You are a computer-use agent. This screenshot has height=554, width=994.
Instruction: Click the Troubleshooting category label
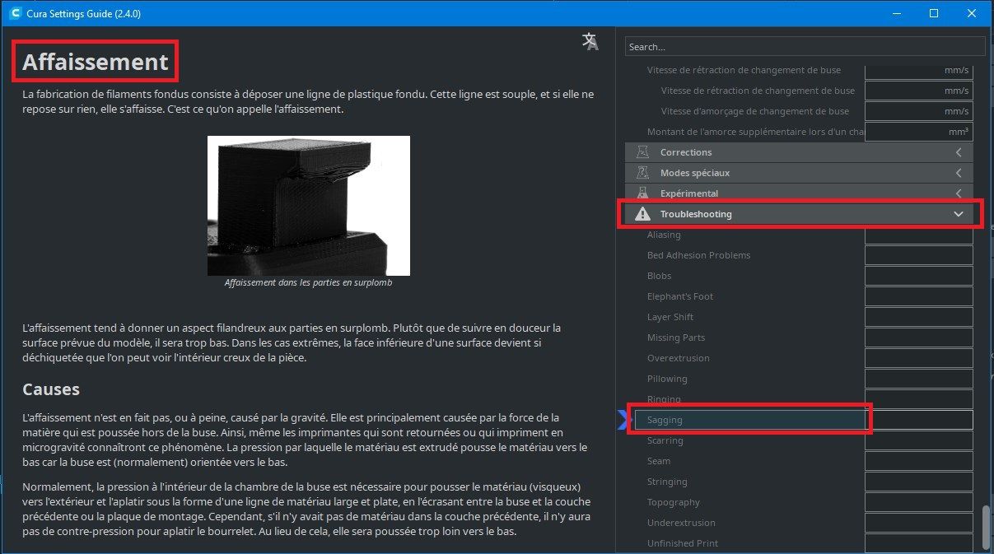(x=696, y=214)
